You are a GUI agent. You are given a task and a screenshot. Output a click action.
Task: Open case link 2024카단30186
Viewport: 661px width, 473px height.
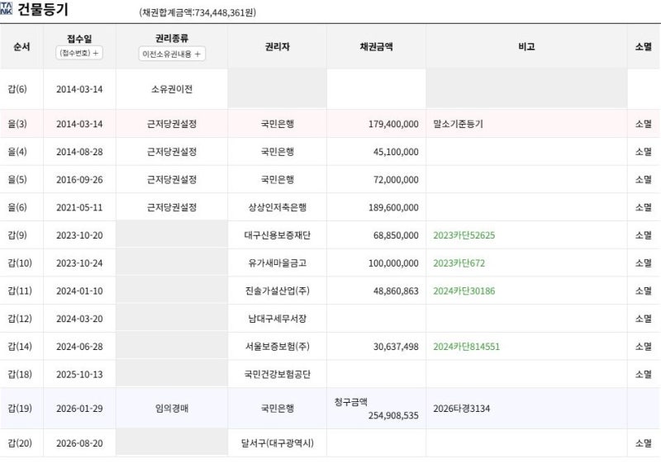[464, 291]
